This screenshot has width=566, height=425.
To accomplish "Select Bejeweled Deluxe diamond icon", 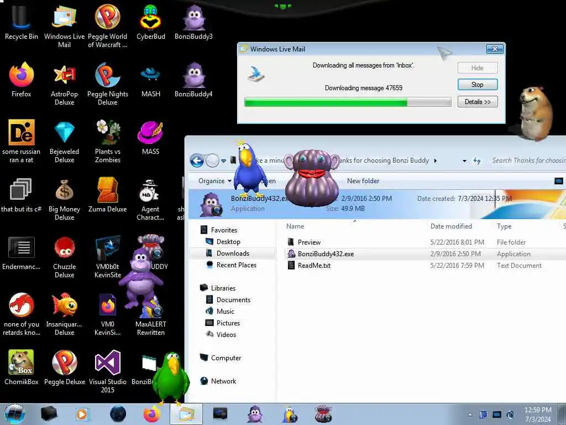I will click(64, 141).
